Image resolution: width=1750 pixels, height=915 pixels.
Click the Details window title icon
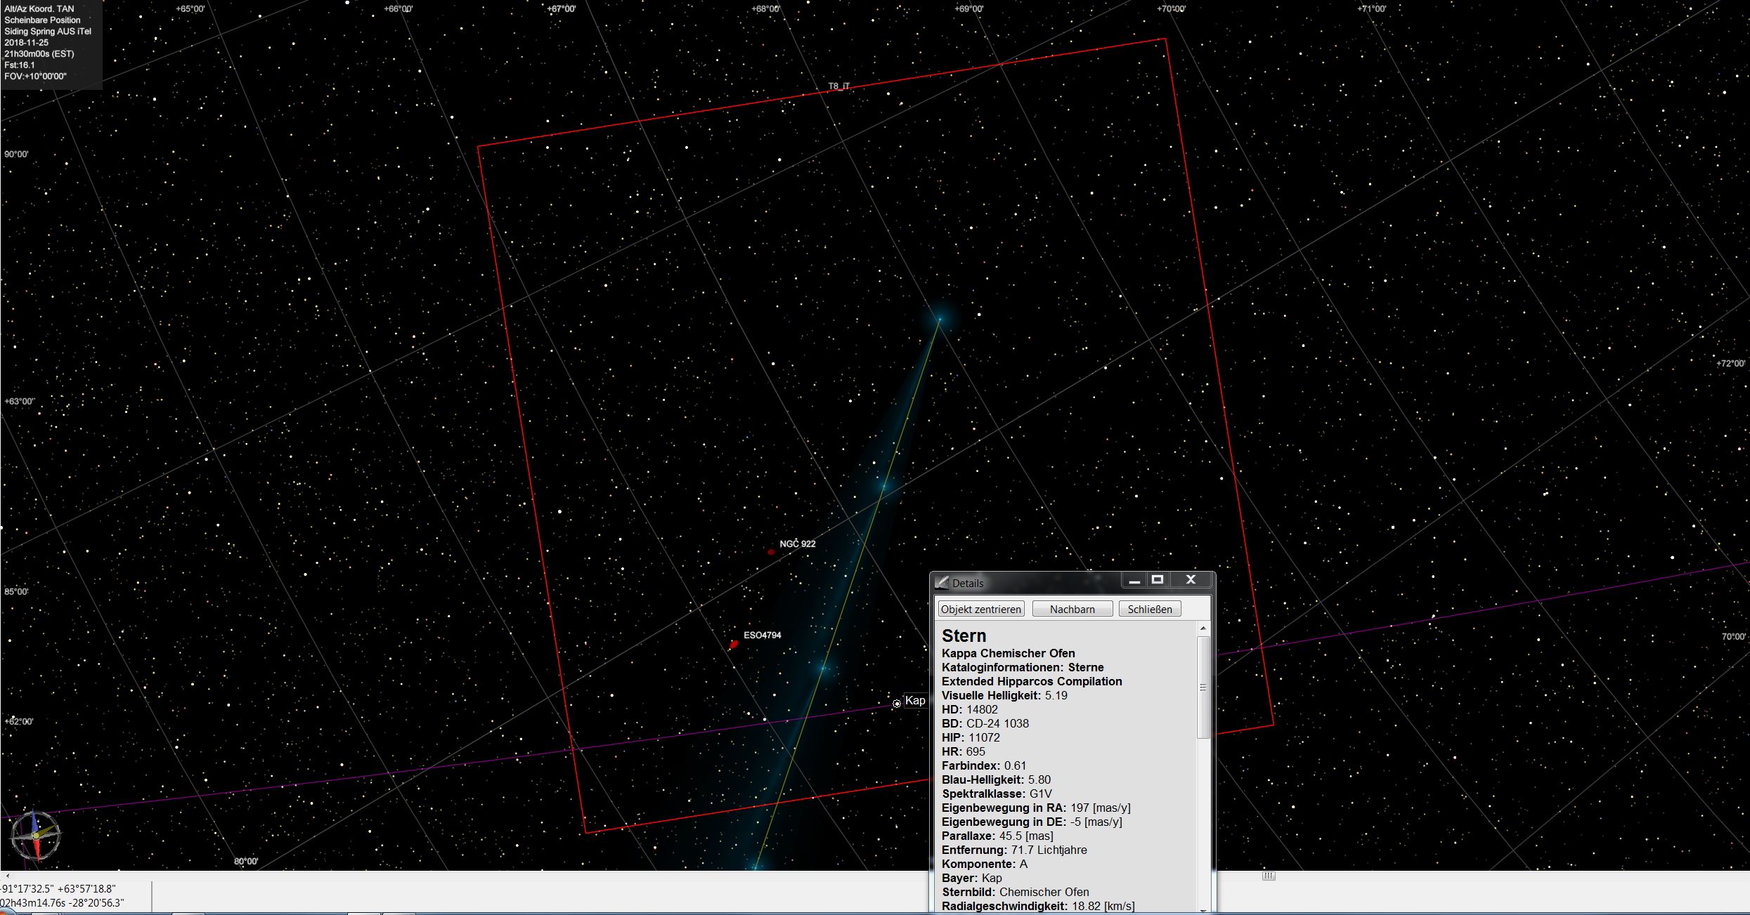942,582
